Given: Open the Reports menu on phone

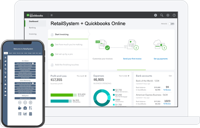Looking at the screenshot, I should tap(10, 53).
